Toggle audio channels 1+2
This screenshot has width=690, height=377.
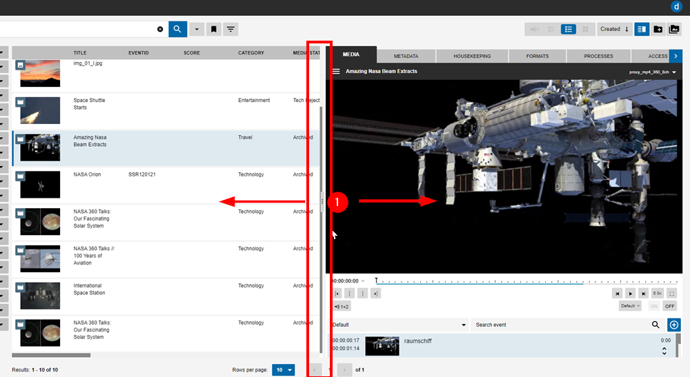[342, 306]
